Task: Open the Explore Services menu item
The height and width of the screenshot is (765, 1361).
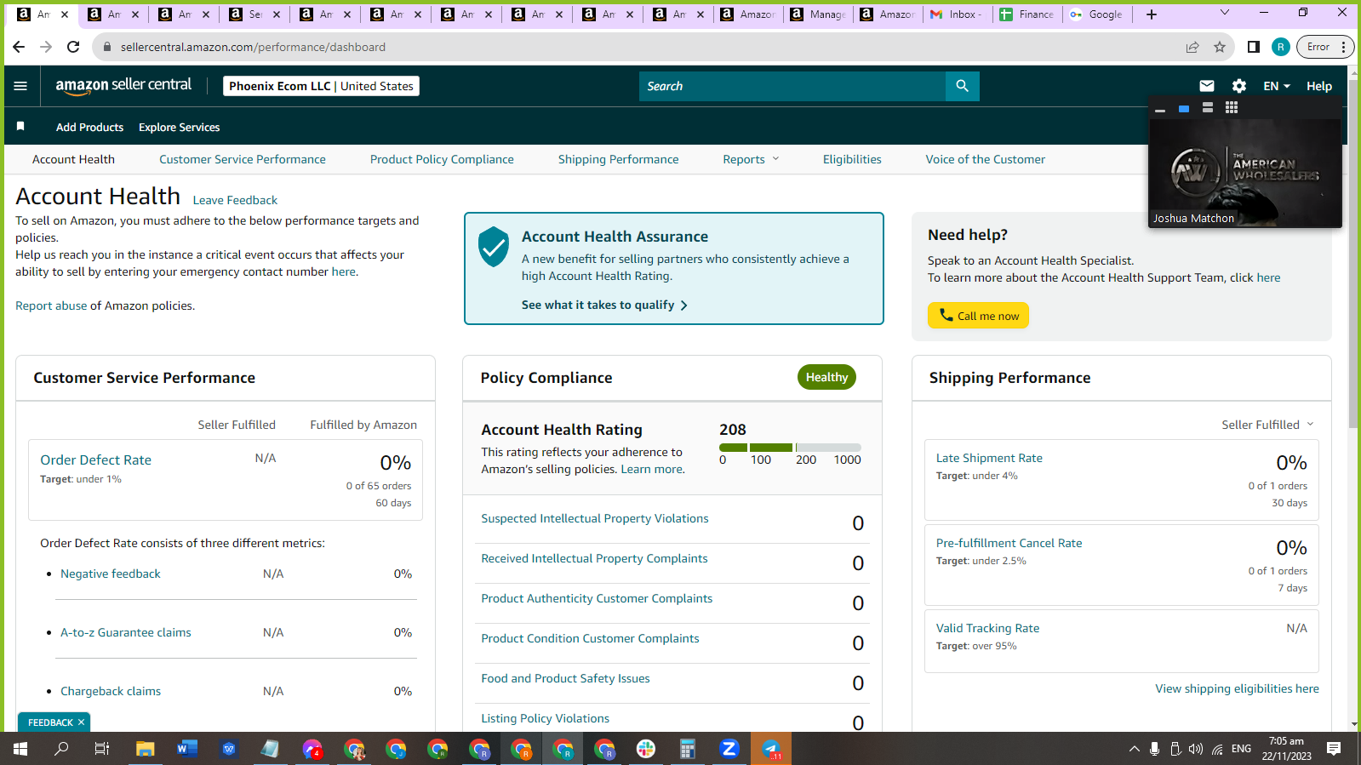Action: (179, 127)
